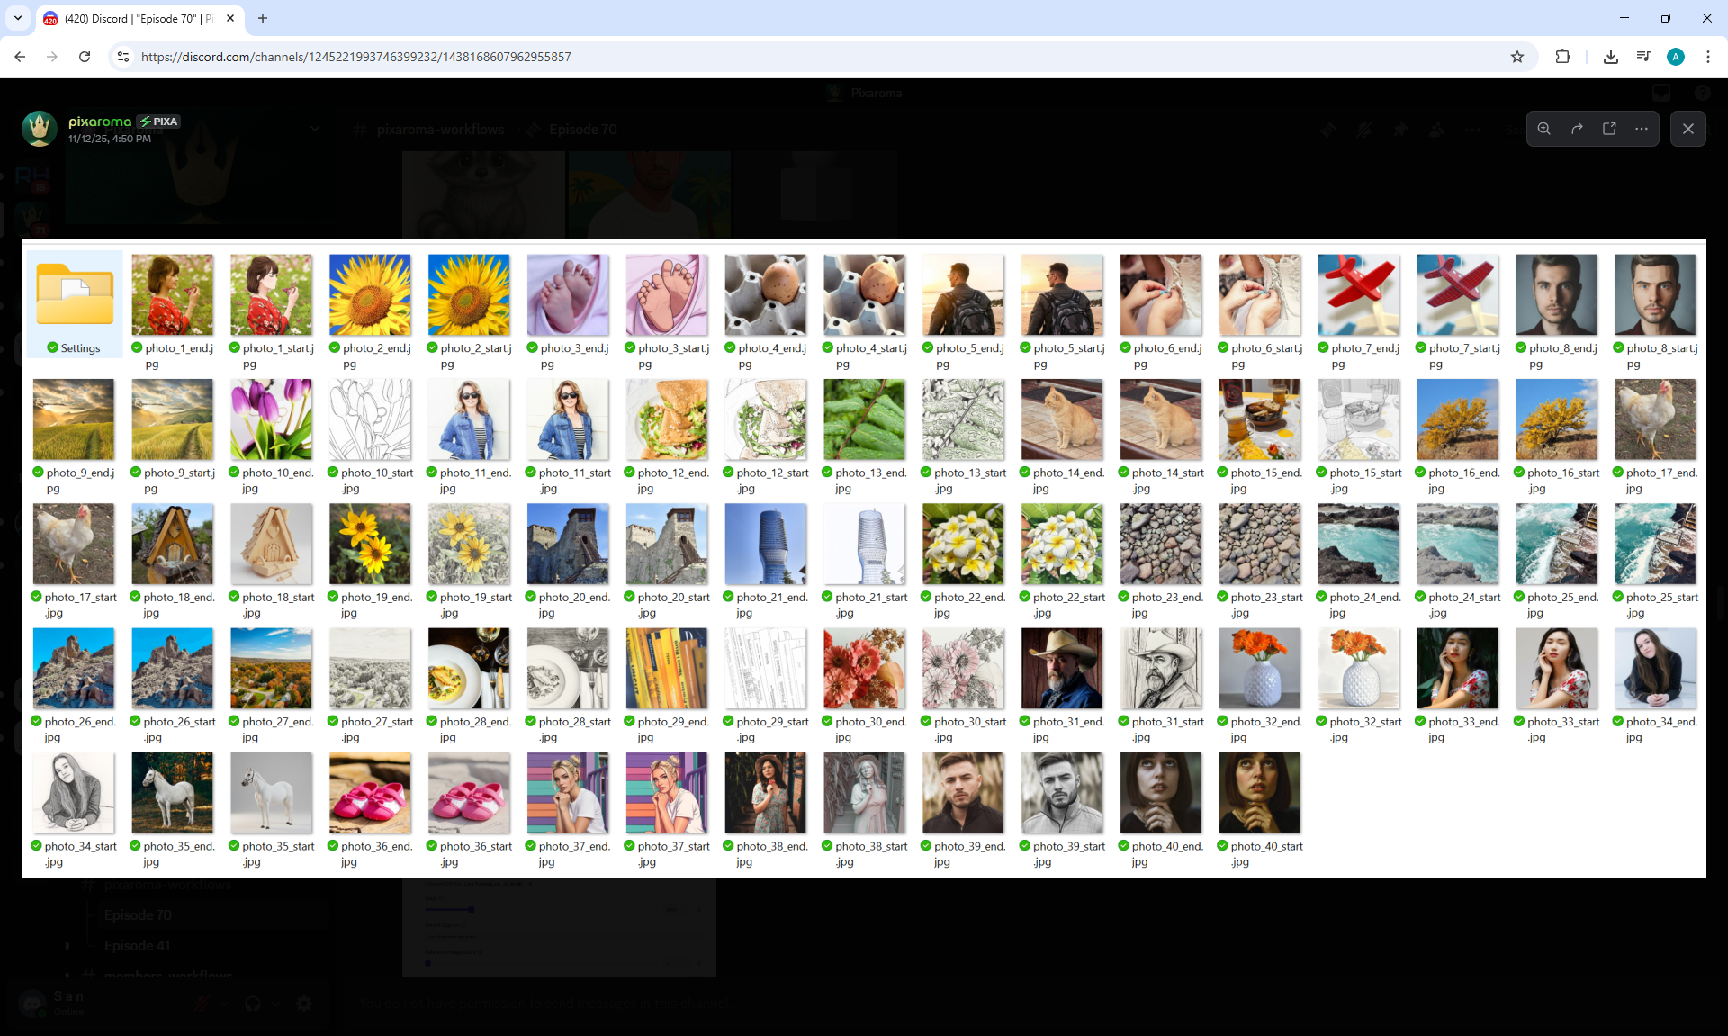Click the PIXA server tag badge
The image size is (1728, 1036).
click(x=158, y=122)
